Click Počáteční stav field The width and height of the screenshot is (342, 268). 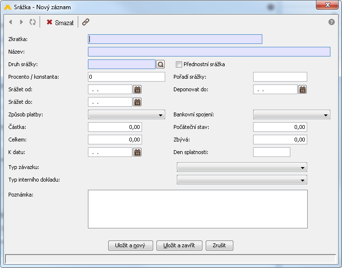tap(280, 127)
